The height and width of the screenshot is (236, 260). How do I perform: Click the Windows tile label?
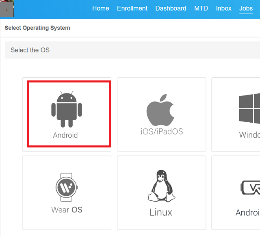[x=249, y=135]
